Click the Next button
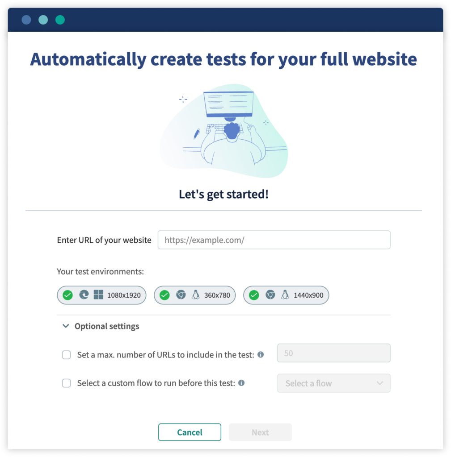451x457 pixels. click(x=260, y=432)
